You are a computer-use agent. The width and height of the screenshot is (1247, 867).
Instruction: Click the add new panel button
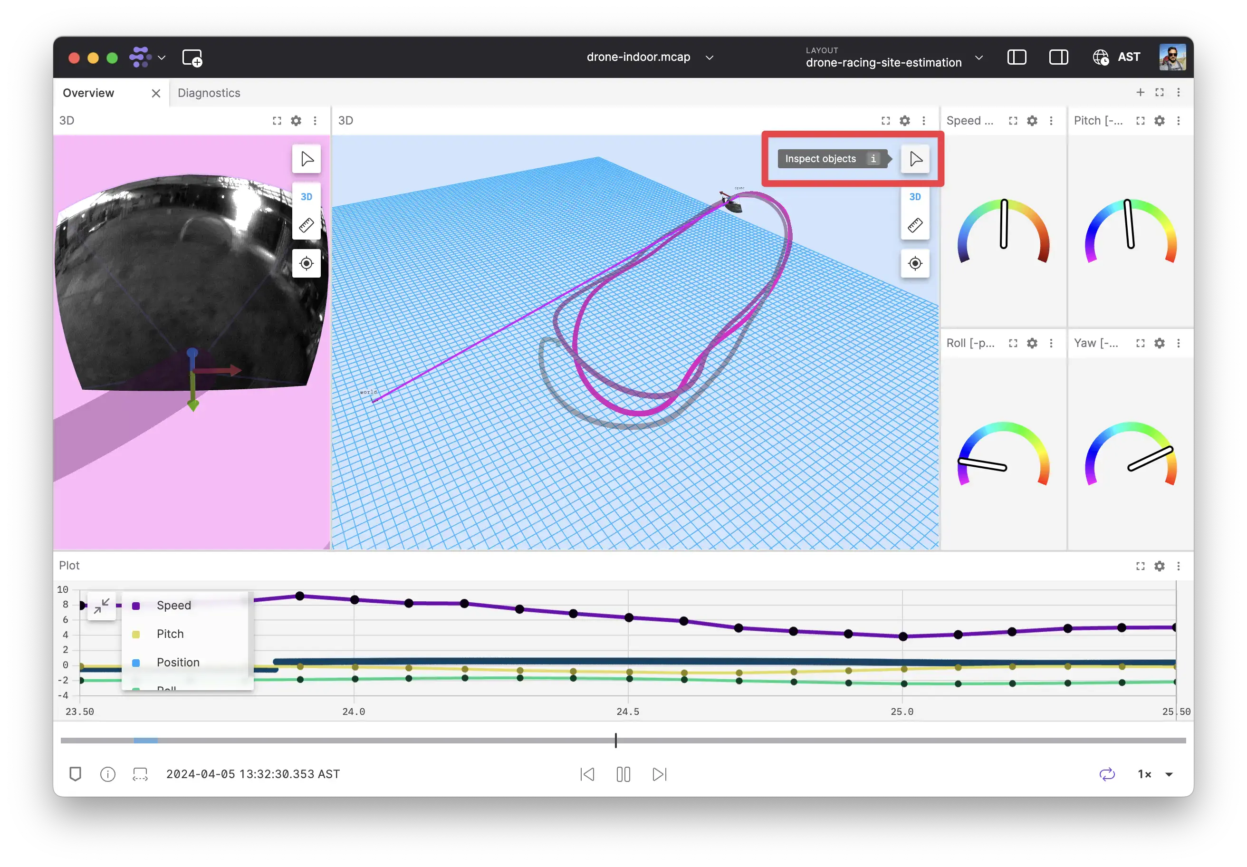(1138, 92)
